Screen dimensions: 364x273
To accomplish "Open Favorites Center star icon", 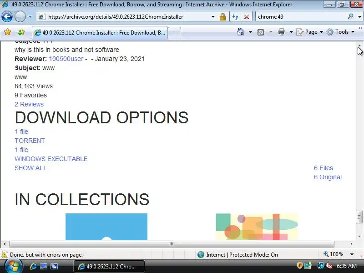I will click(7, 32).
